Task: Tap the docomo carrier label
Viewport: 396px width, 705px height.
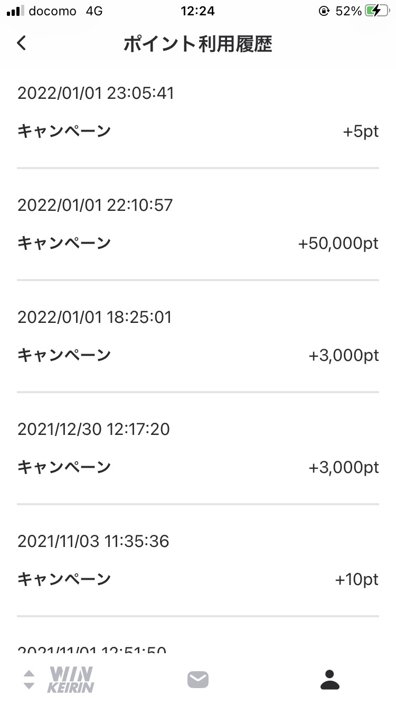Action: 52,11
